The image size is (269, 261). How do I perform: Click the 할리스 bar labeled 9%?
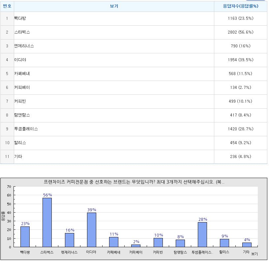tap(224, 243)
